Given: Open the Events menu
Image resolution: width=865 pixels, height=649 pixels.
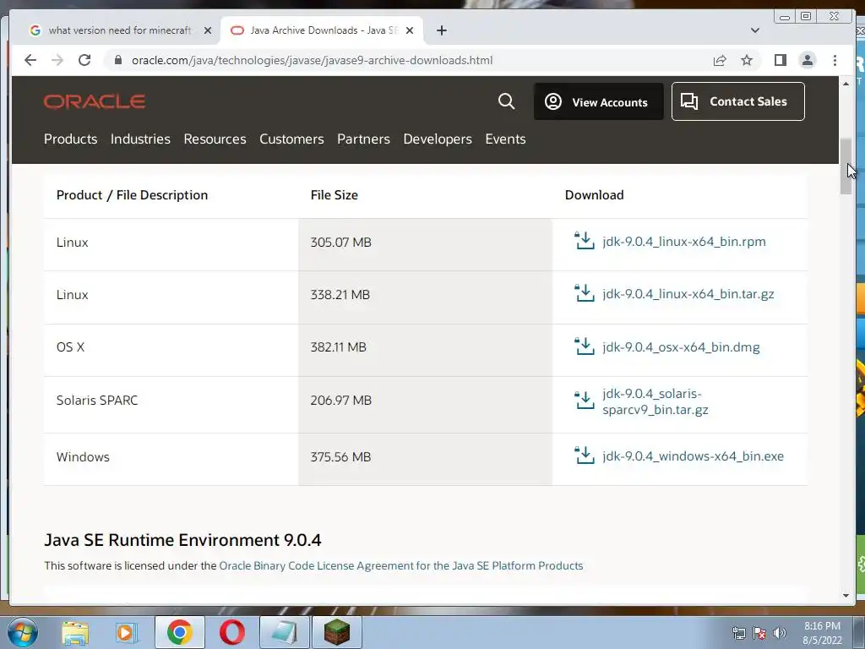Looking at the screenshot, I should coord(505,139).
